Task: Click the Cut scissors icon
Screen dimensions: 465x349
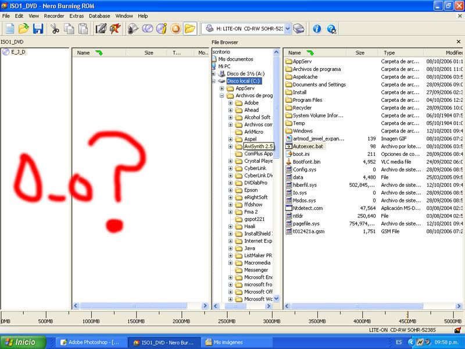Action: (x=55, y=29)
